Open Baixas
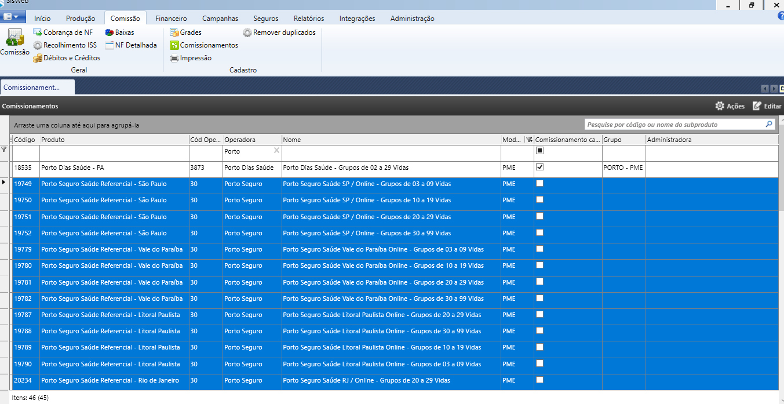The width and height of the screenshot is (784, 404). pyautogui.click(x=120, y=32)
